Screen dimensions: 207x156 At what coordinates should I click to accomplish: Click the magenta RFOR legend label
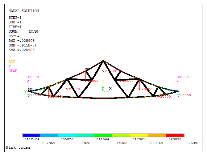click(x=13, y=71)
